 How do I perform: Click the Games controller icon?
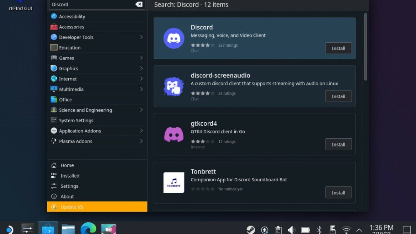pyautogui.click(x=54, y=58)
